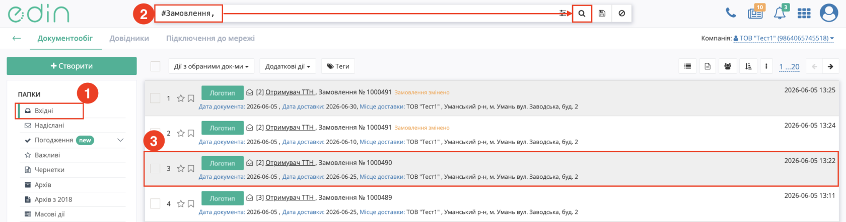Click timestamp 2026-06-05 13:11
The image size is (846, 222).
pos(810,195)
